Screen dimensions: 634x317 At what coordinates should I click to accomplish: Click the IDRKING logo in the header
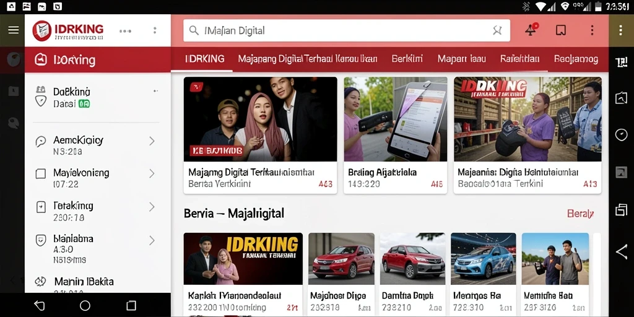pyautogui.click(x=68, y=31)
